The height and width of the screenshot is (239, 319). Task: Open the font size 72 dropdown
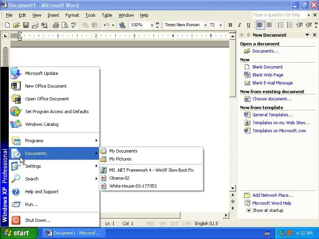pos(221,25)
